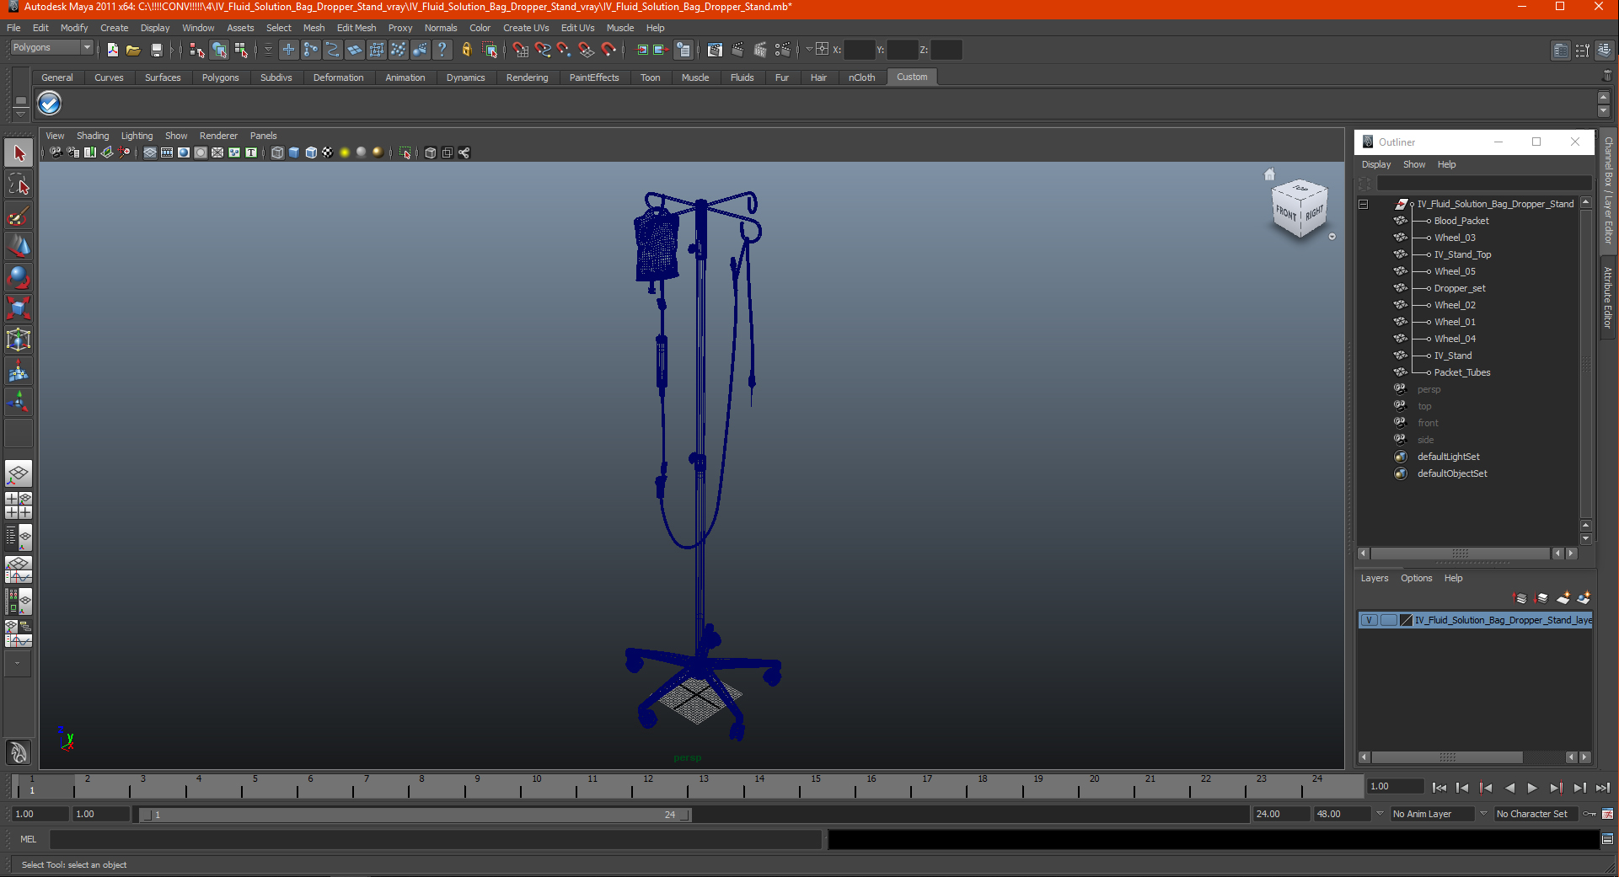Toggle layer visibility V box
1619x877 pixels.
coord(1370,620)
